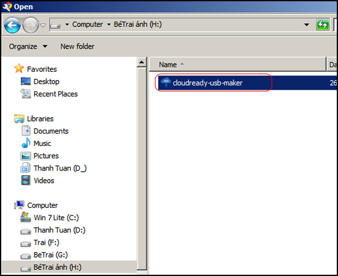Click the BéTrai ảnh (H:) drive icon in the navigation pane

click(x=26, y=269)
